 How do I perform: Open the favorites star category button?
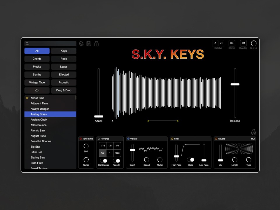pos(37,90)
